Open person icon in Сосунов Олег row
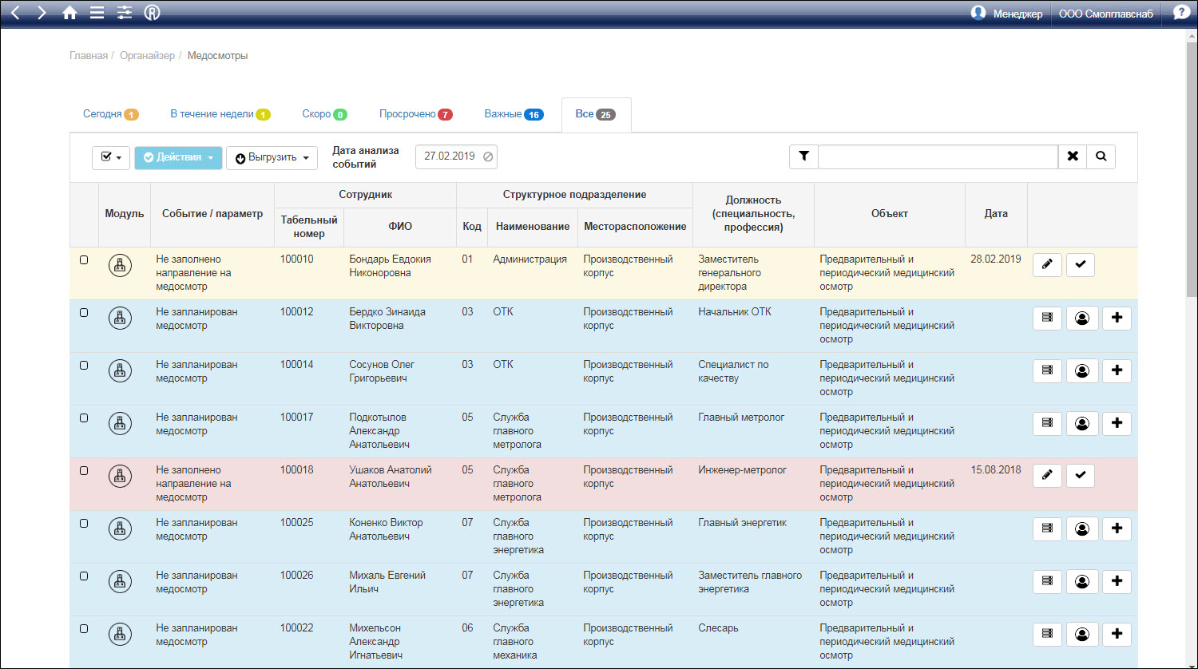 click(1082, 370)
